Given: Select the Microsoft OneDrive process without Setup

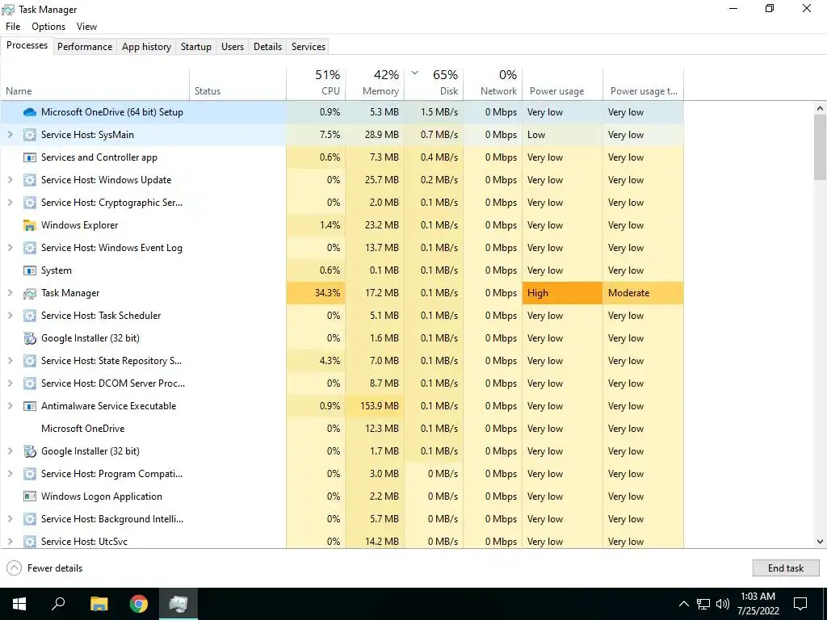Looking at the screenshot, I should (x=342, y=429).
